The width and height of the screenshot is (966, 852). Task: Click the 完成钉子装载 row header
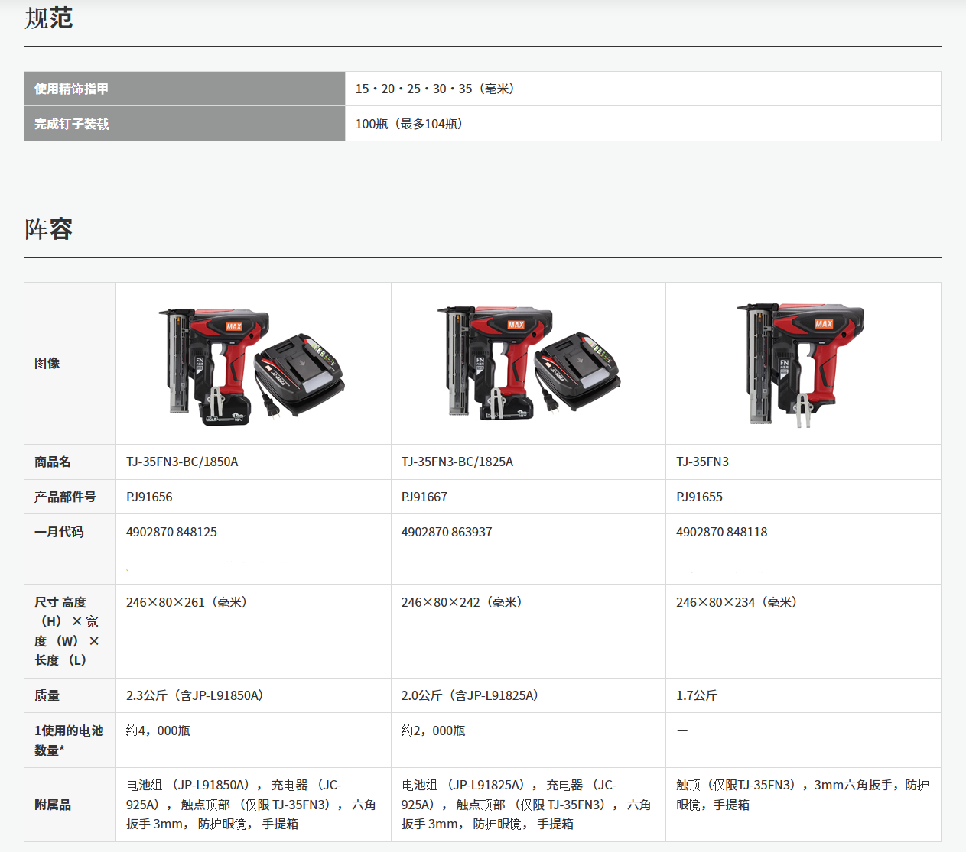(184, 124)
